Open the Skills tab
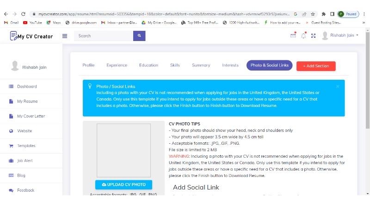370x207 pixels. pyautogui.click(x=175, y=65)
